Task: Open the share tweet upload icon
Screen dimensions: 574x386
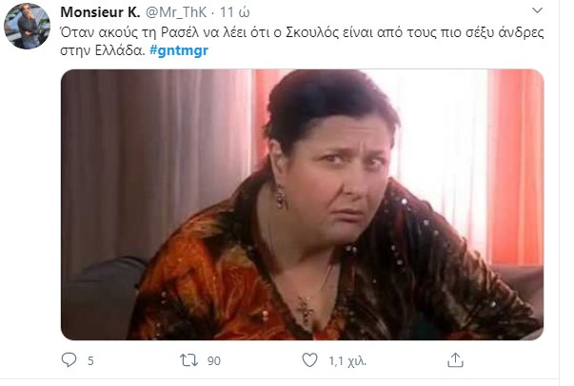Action: (455, 360)
